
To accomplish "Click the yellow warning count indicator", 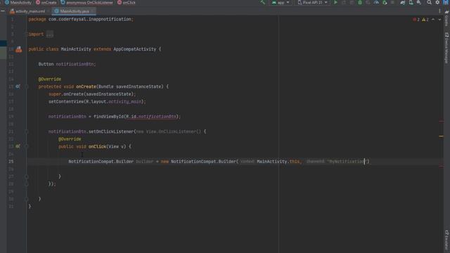I will (425, 20).
